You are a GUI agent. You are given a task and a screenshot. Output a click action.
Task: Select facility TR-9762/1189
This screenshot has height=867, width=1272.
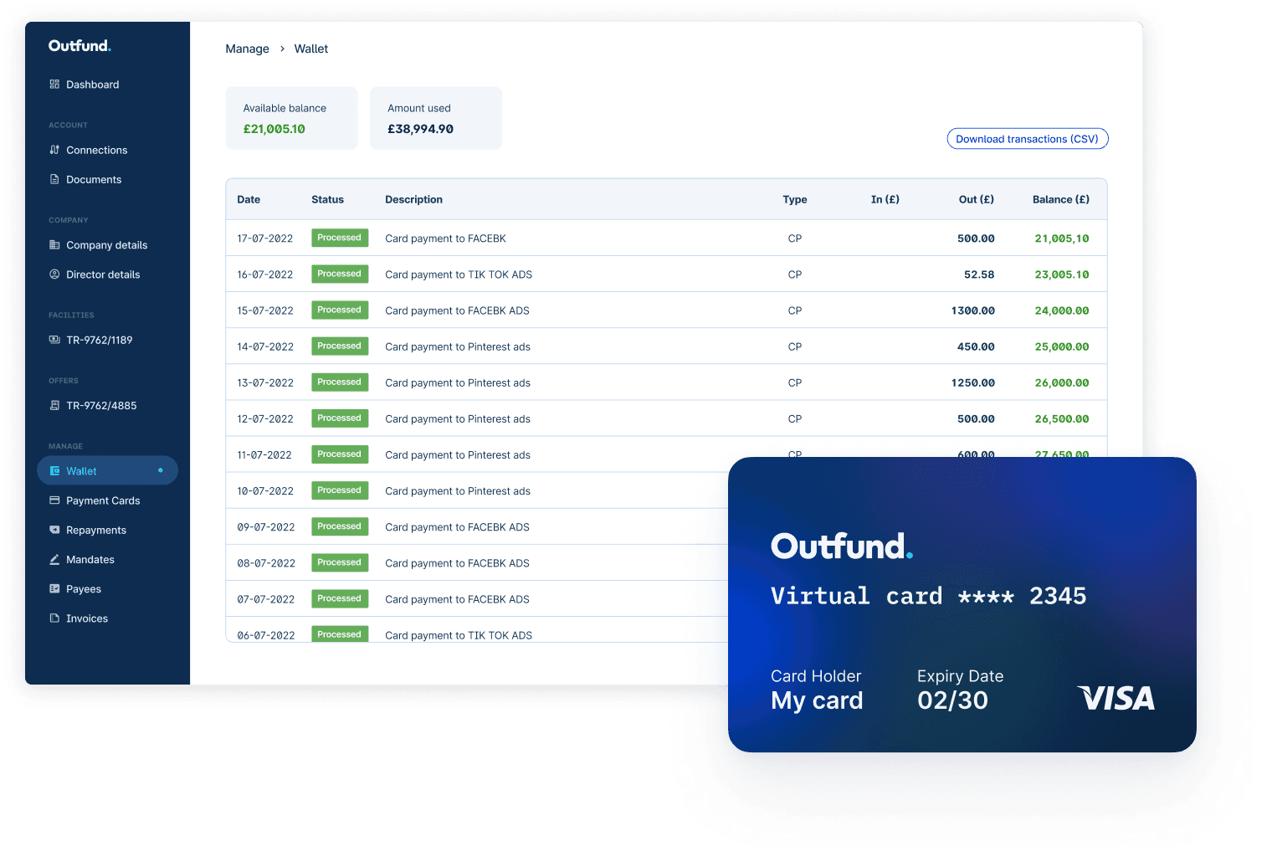click(x=99, y=340)
